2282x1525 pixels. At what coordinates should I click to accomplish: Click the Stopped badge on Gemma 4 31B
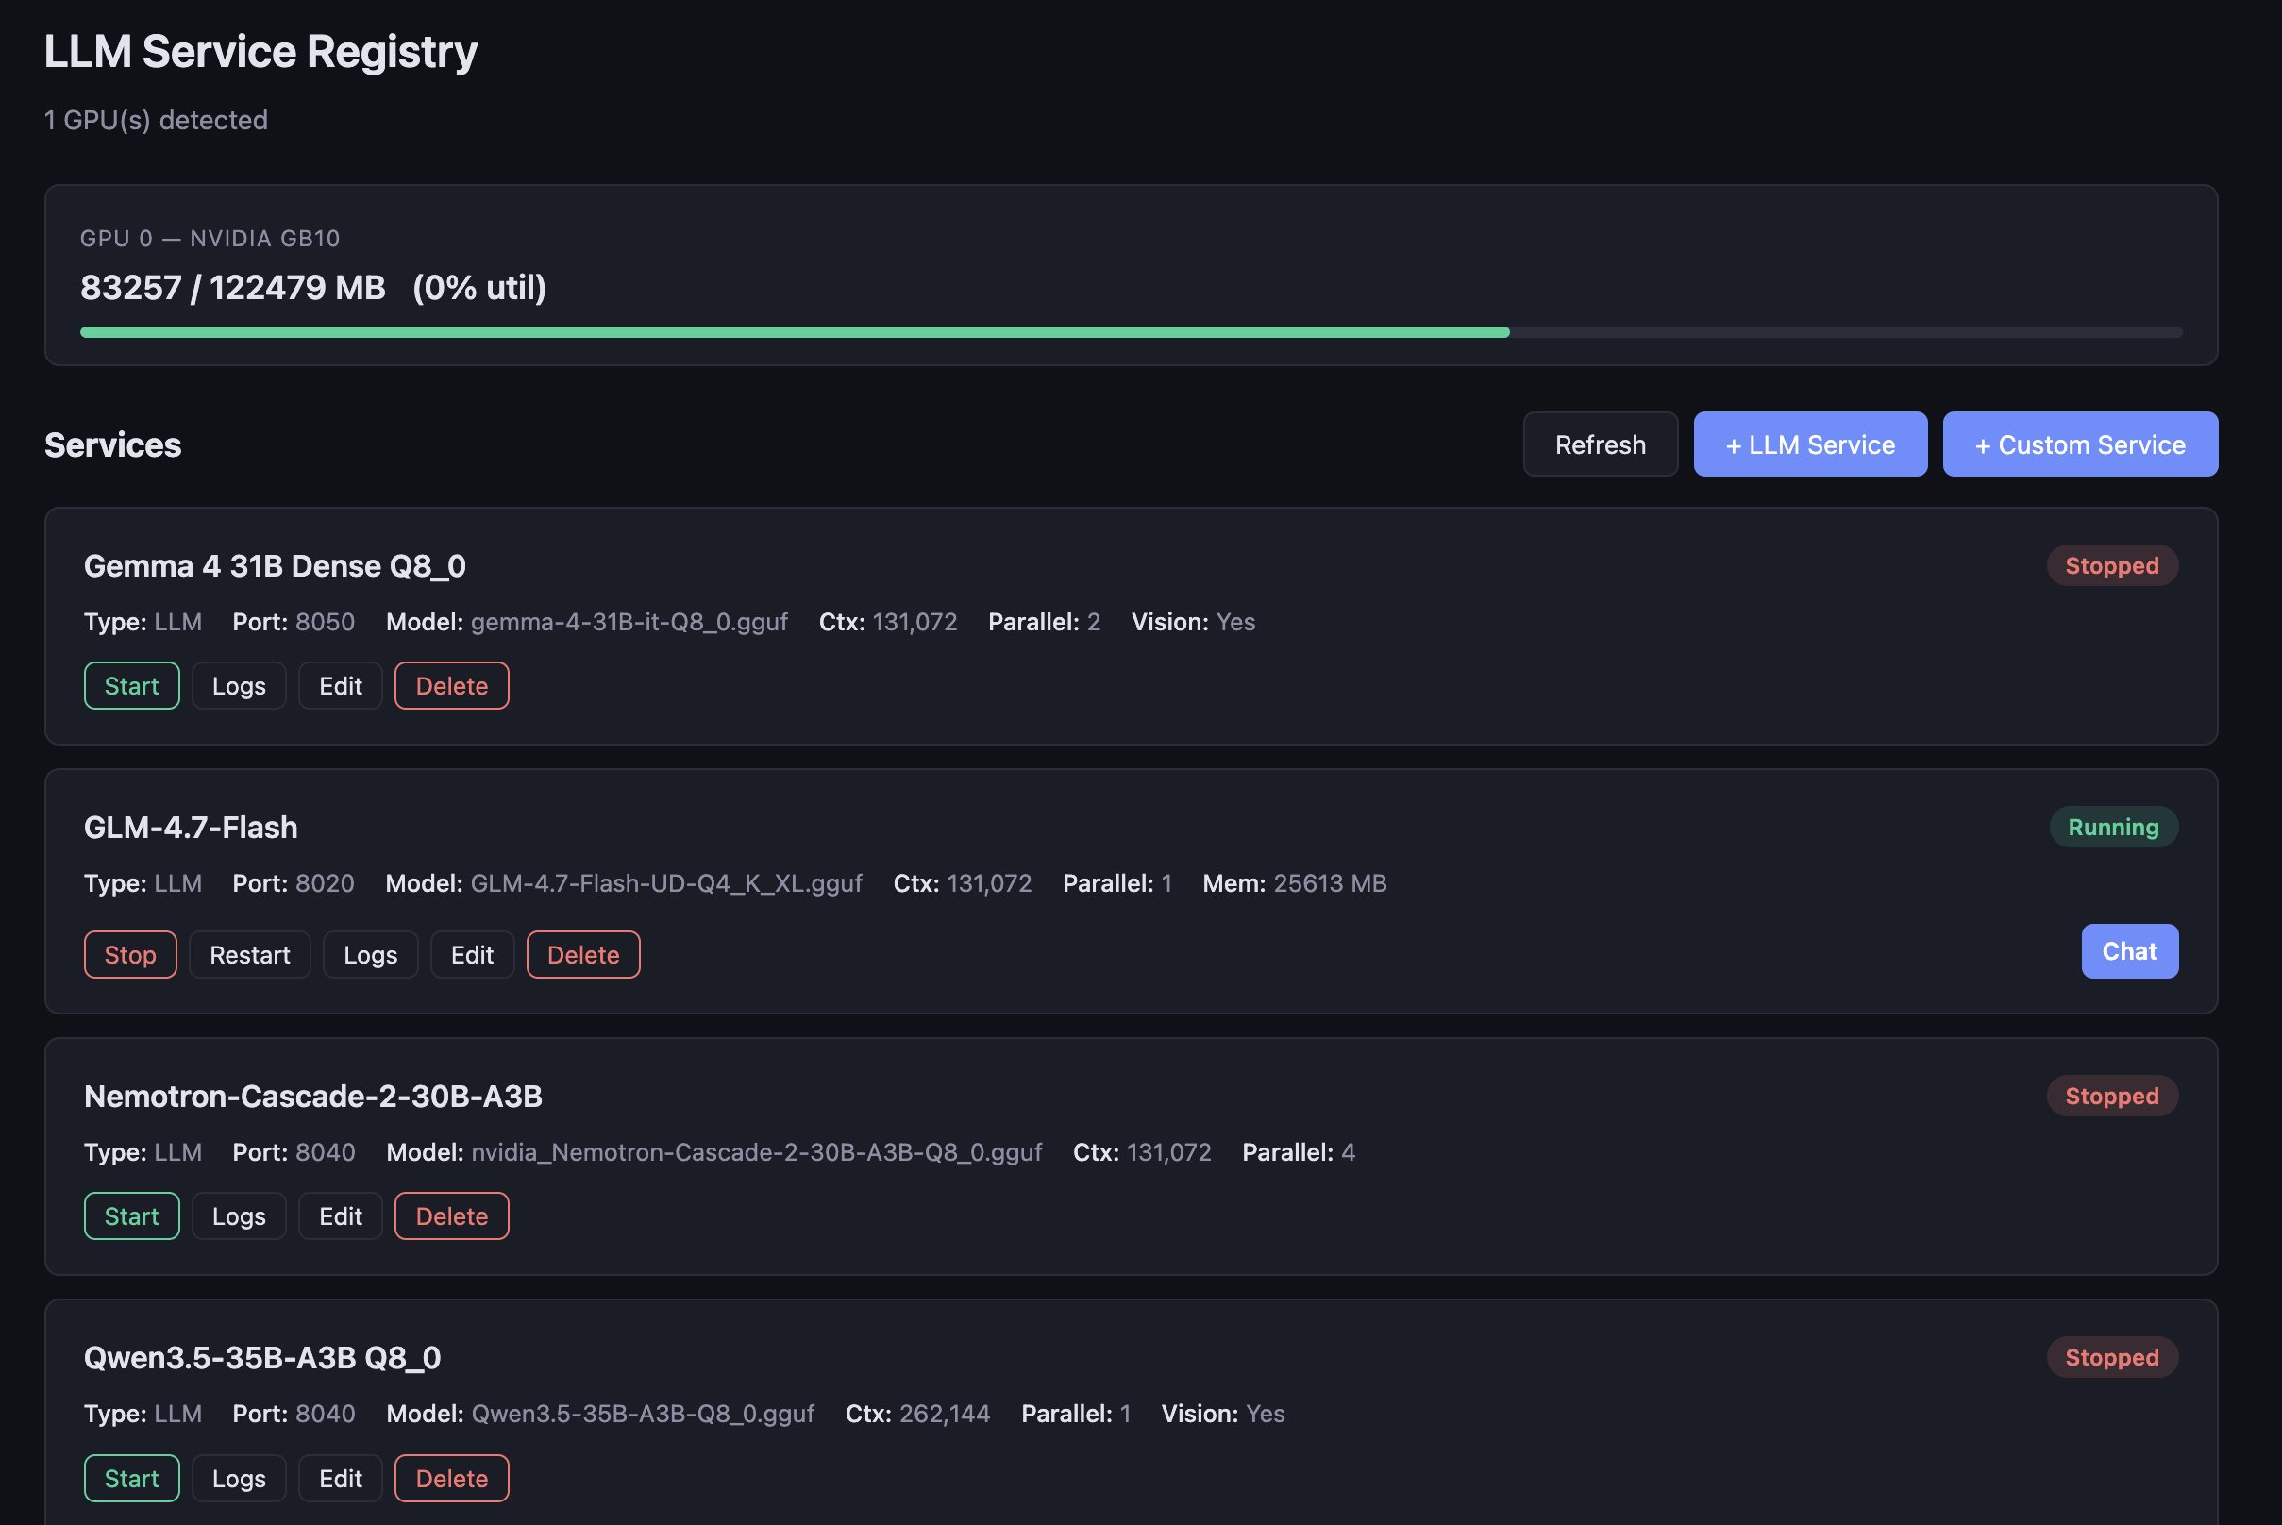tap(2112, 565)
